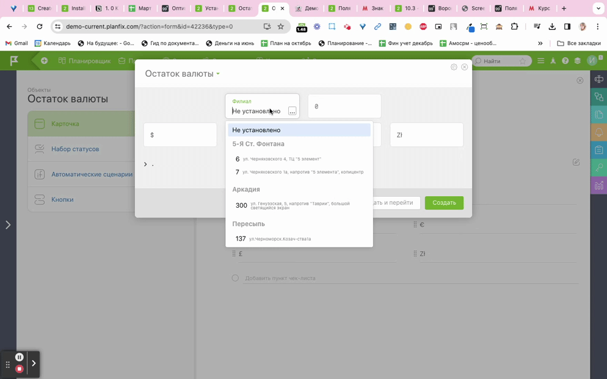
Task: Open the Остаток валюты title dropdown arrow
Action: pos(218,74)
